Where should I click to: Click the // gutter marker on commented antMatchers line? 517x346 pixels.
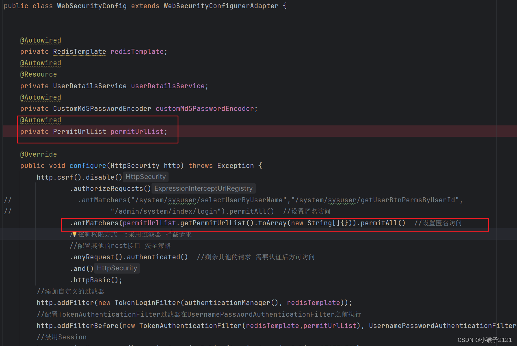(x=8, y=200)
